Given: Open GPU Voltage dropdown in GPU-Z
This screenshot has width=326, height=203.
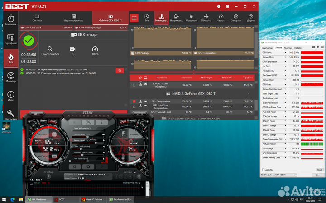Looking at the screenshot, I should 285,148.
